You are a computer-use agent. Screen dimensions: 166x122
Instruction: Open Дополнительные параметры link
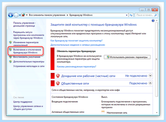[x=29, y=62]
